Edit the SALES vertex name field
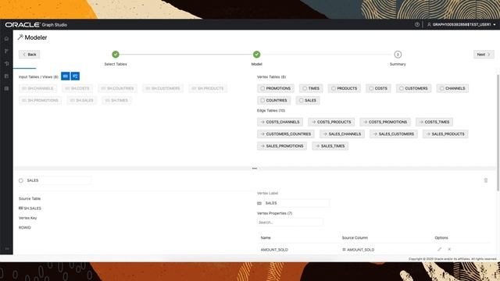Screen dimensions: 500x281 tap(59, 180)
